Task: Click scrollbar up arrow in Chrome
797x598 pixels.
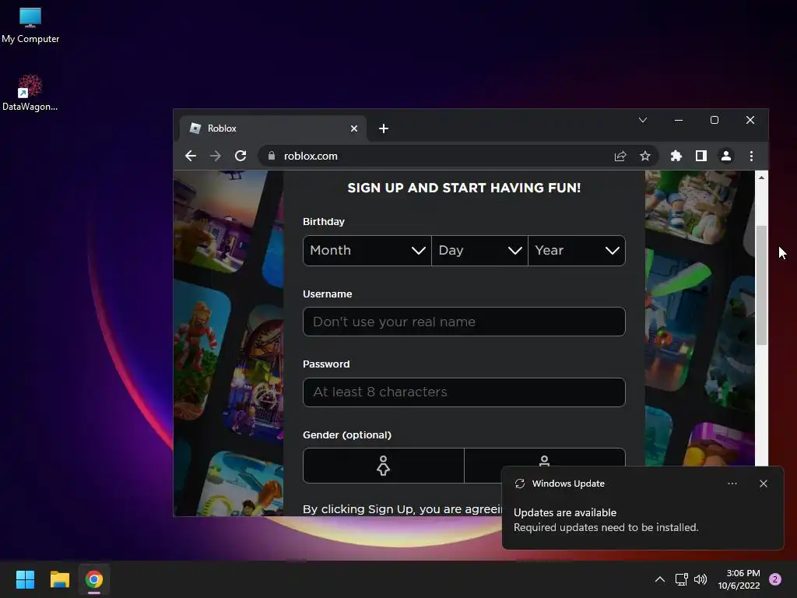Action: [761, 178]
